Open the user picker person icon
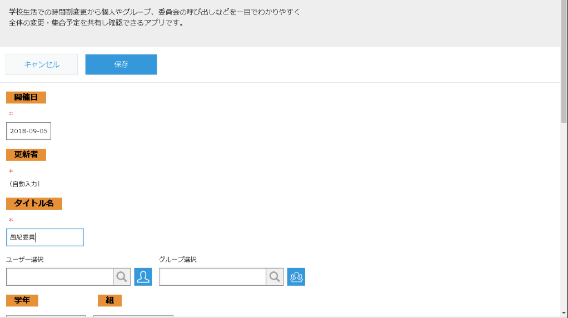The height and width of the screenshot is (318, 568). (143, 277)
